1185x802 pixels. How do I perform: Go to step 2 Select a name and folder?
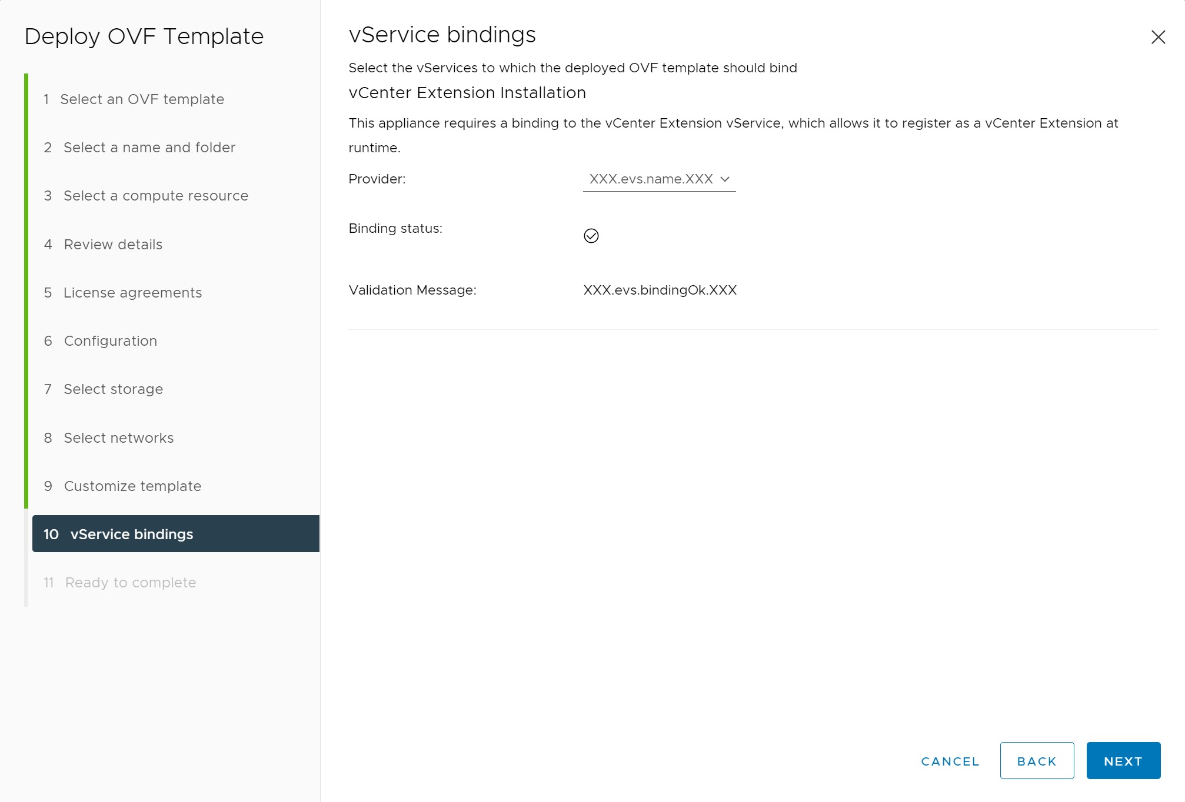(149, 148)
